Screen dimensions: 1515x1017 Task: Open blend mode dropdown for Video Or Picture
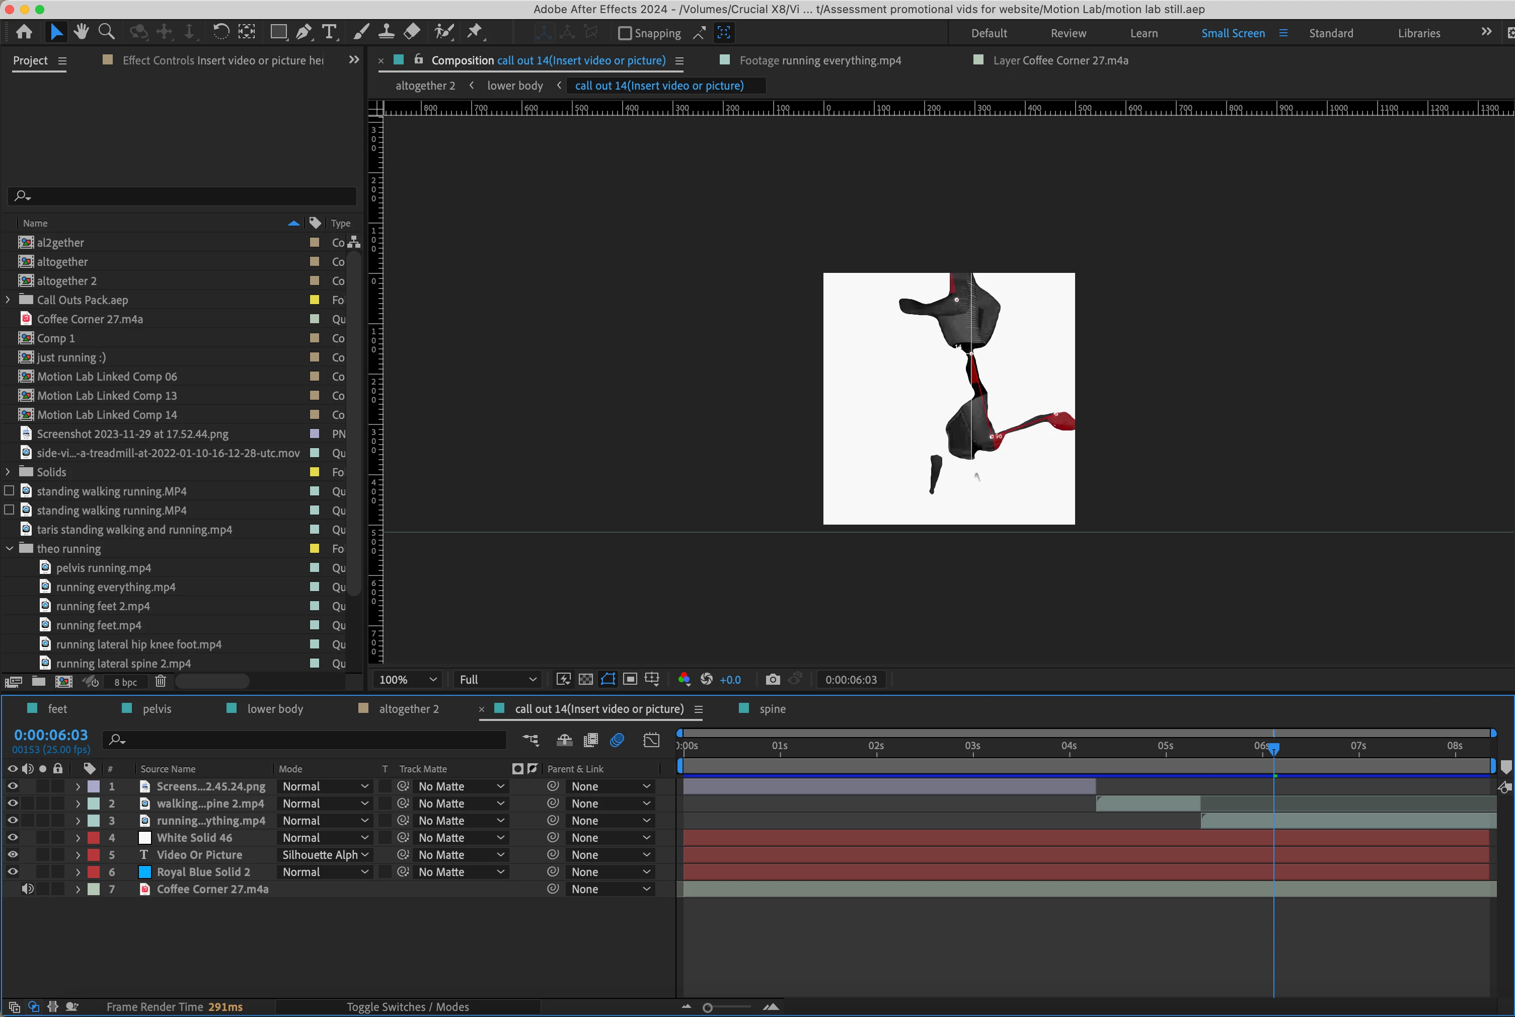tap(324, 855)
